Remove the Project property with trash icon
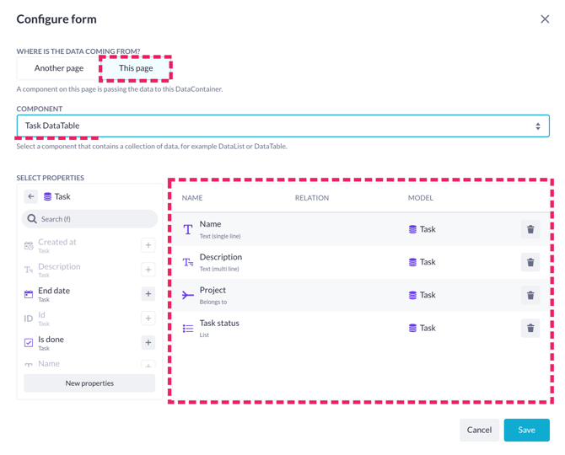Screen dimensions: 565x455 pos(530,295)
